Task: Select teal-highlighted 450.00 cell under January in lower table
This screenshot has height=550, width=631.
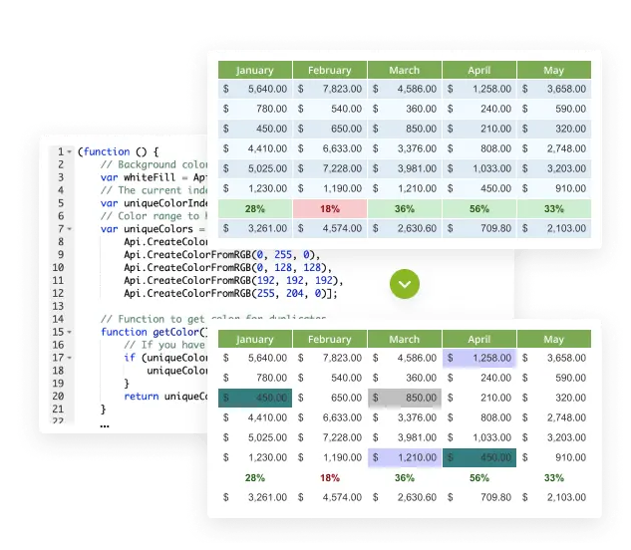Action: click(x=256, y=398)
